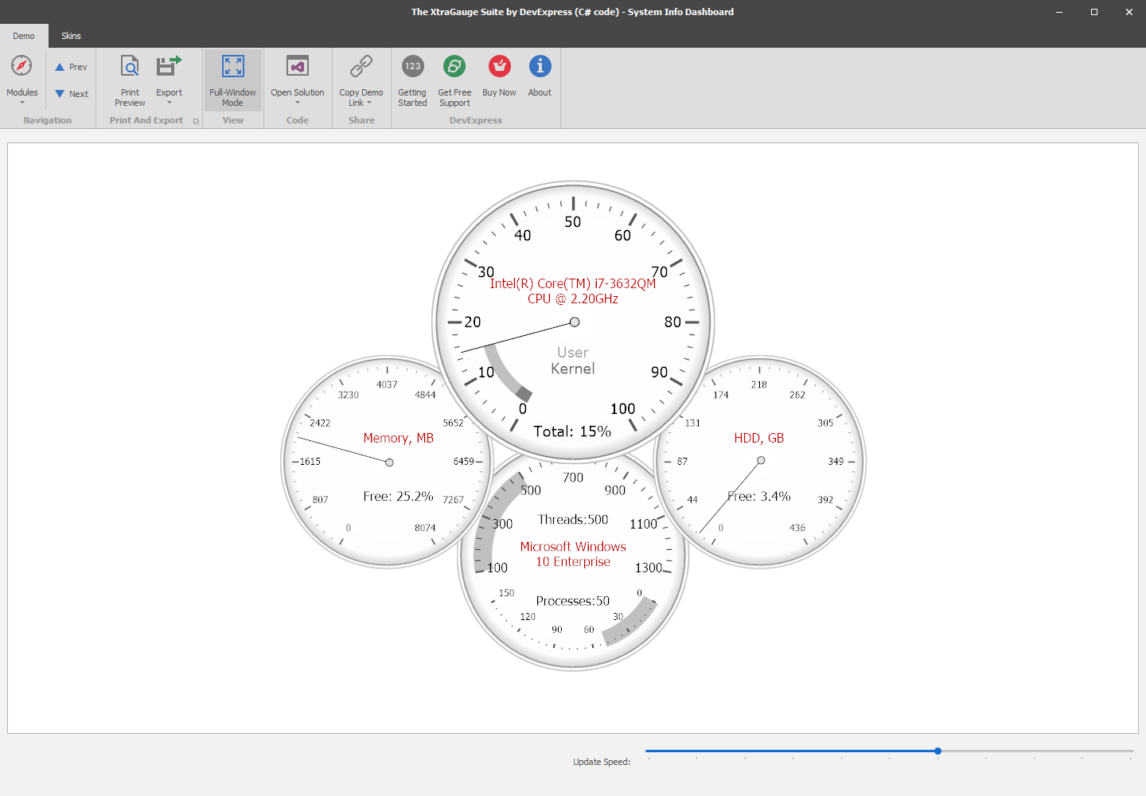Click Next to go to next demo

71,93
